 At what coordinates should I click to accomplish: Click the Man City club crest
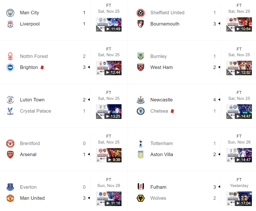(10, 13)
